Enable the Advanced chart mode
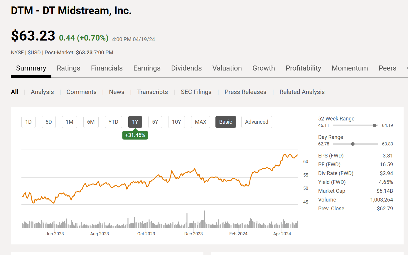This screenshot has width=408, height=255. pyautogui.click(x=257, y=122)
